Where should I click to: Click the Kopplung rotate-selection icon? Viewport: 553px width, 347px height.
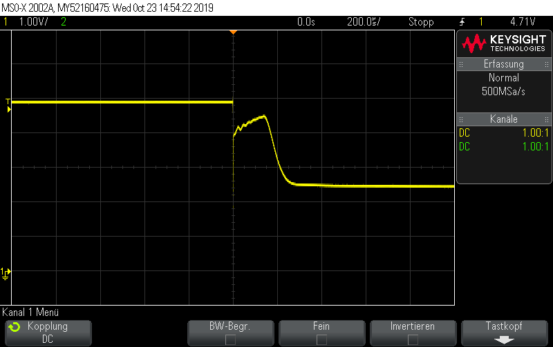pyautogui.click(x=15, y=327)
